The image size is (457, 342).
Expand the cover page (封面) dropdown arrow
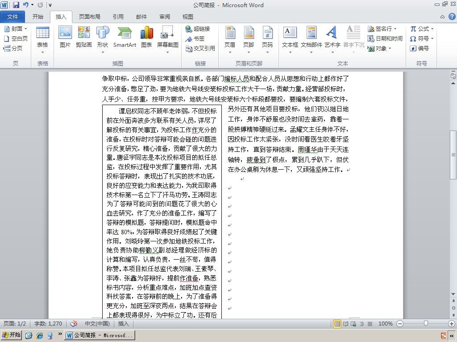pos(25,28)
